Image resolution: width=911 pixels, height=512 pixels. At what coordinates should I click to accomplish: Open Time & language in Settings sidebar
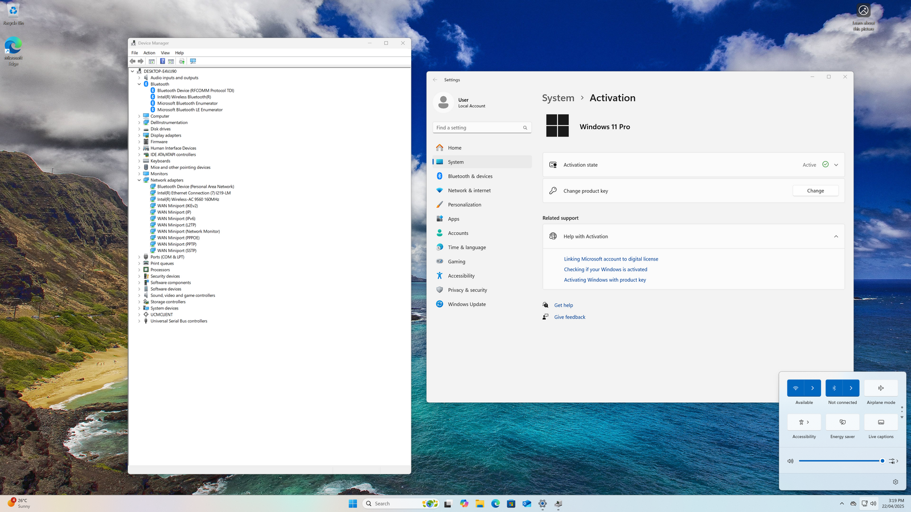pos(482,247)
